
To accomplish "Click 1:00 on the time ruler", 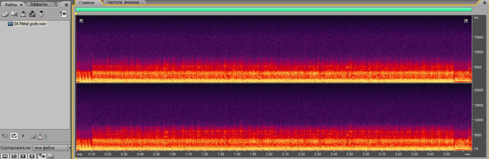I will [x=172, y=154].
